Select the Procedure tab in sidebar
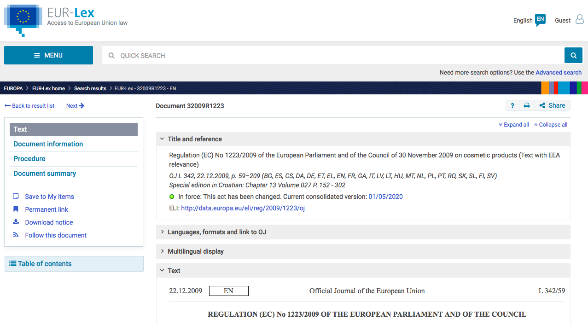The width and height of the screenshot is (588, 325). click(x=29, y=159)
